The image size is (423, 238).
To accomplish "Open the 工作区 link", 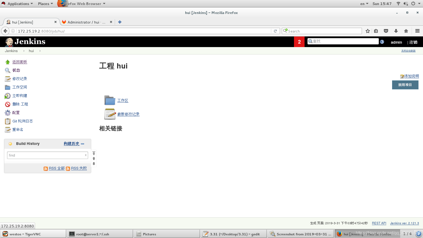I will [x=123, y=100].
